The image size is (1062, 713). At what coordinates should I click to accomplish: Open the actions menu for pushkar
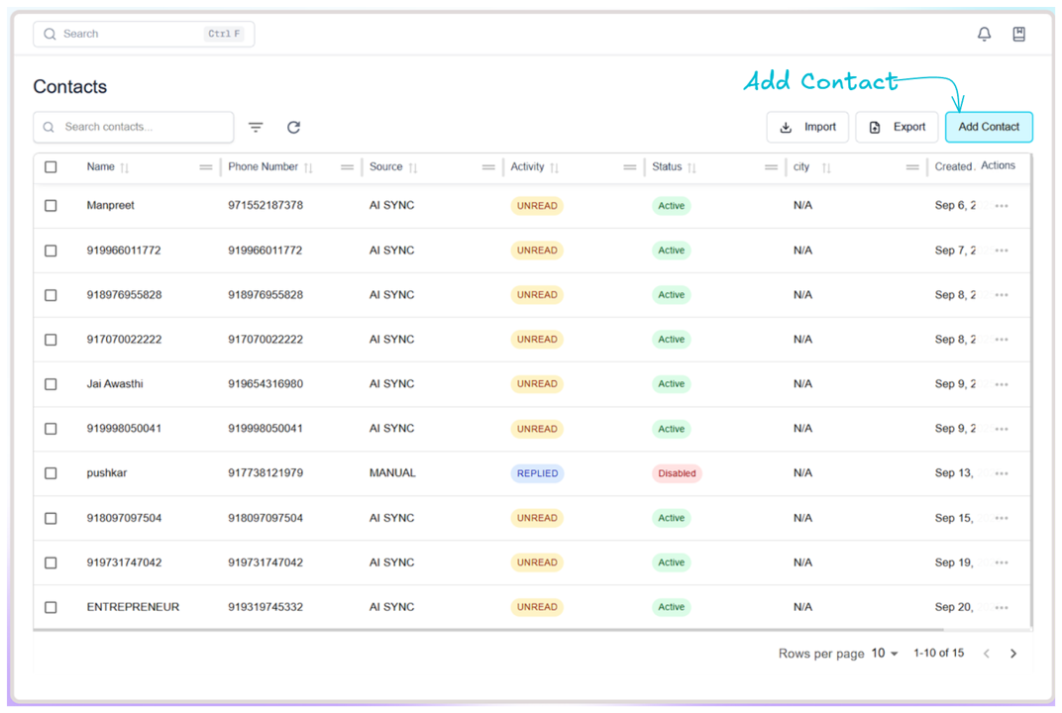(1001, 472)
